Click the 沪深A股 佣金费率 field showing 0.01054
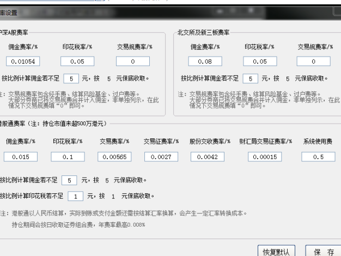Screen dimensions: 341x256 tap(23, 62)
